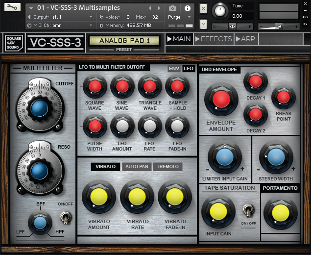Click the LFO FADE-IN white knob
The image size is (311, 255).
pos(177,126)
